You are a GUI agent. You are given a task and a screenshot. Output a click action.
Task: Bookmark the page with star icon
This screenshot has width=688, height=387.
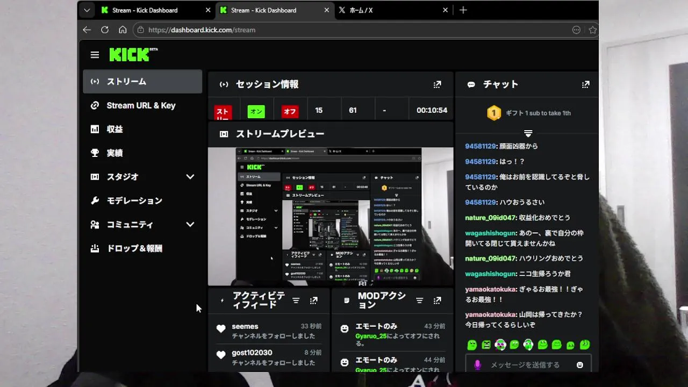[x=592, y=30]
